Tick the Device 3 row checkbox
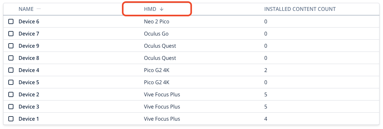 tap(11, 107)
